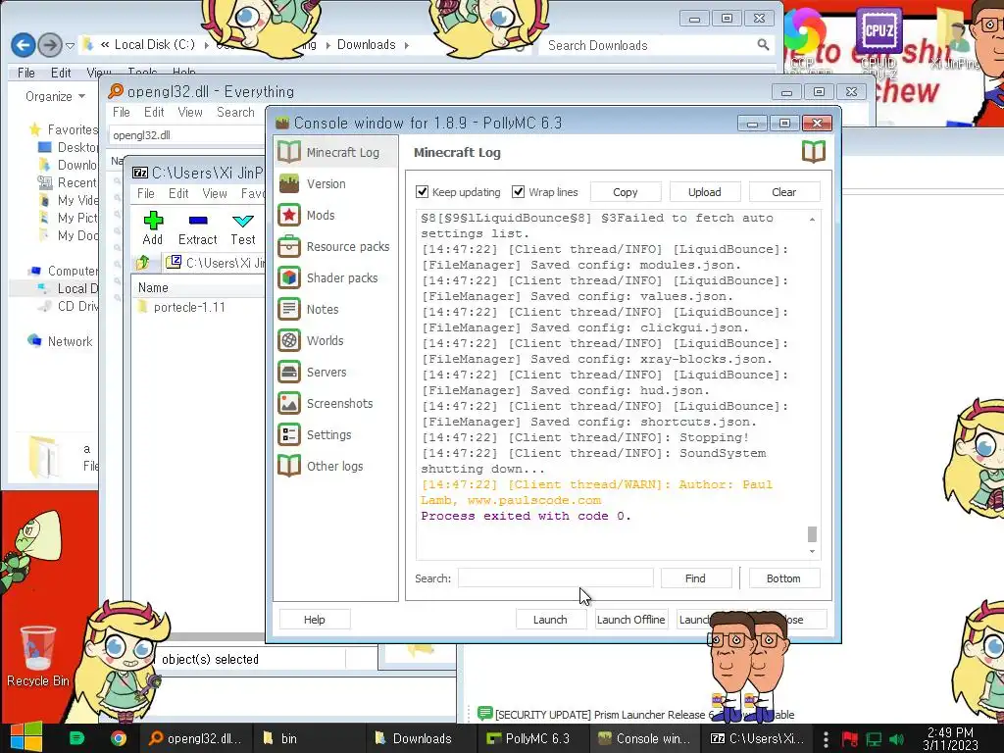Focus the log Search input field
The image size is (1004, 753).
coord(555,578)
